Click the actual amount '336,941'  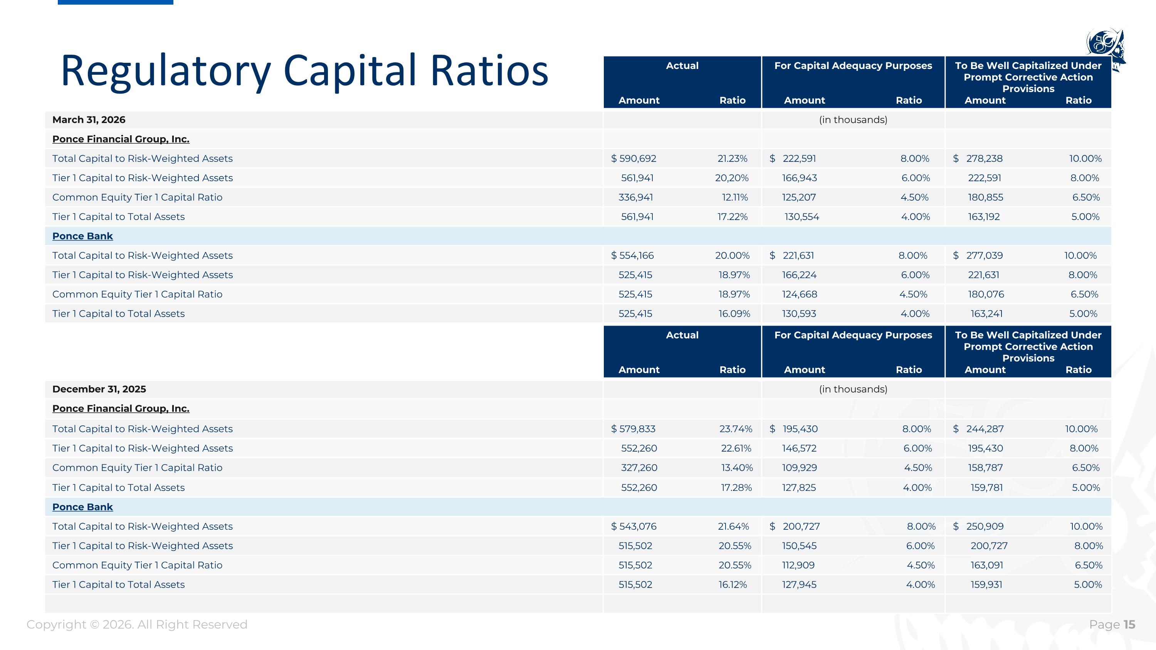[636, 197]
